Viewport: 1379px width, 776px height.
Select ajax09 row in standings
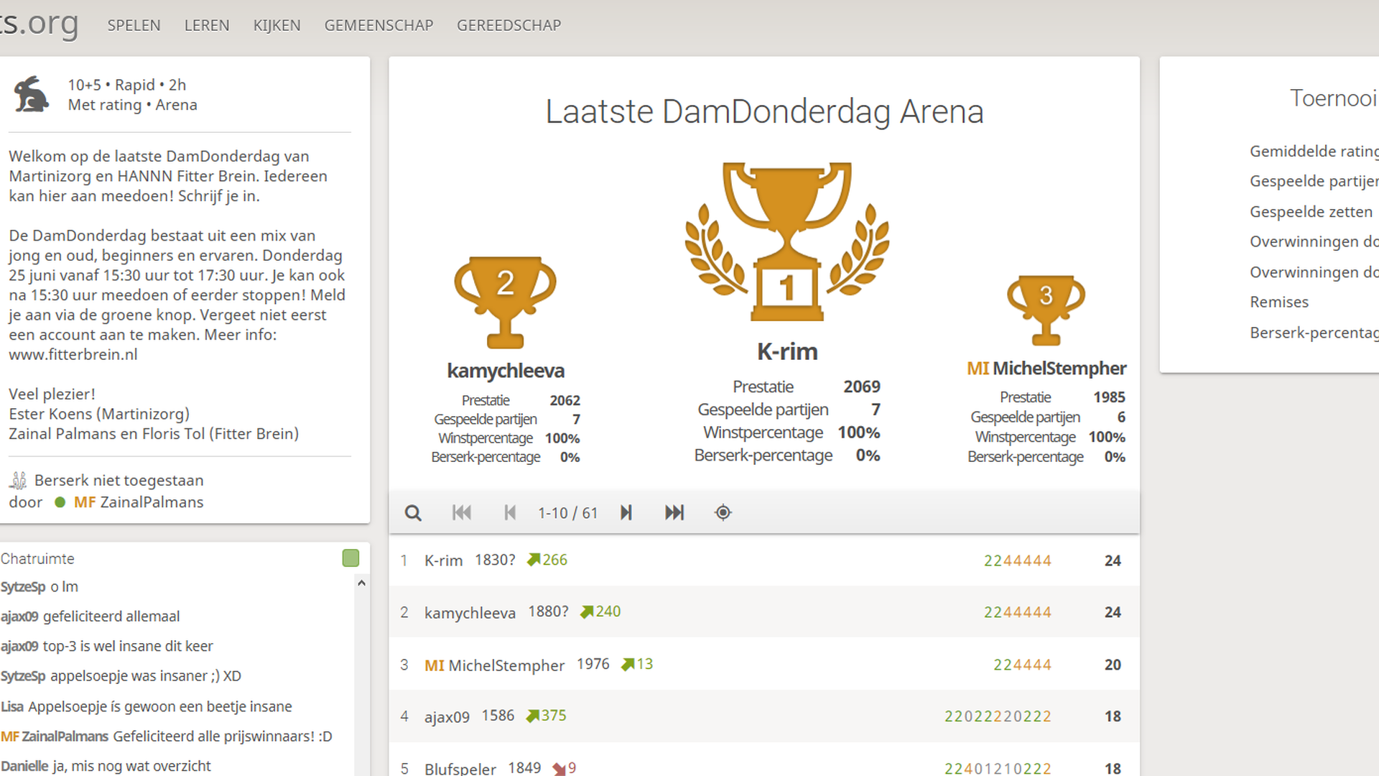(x=764, y=716)
